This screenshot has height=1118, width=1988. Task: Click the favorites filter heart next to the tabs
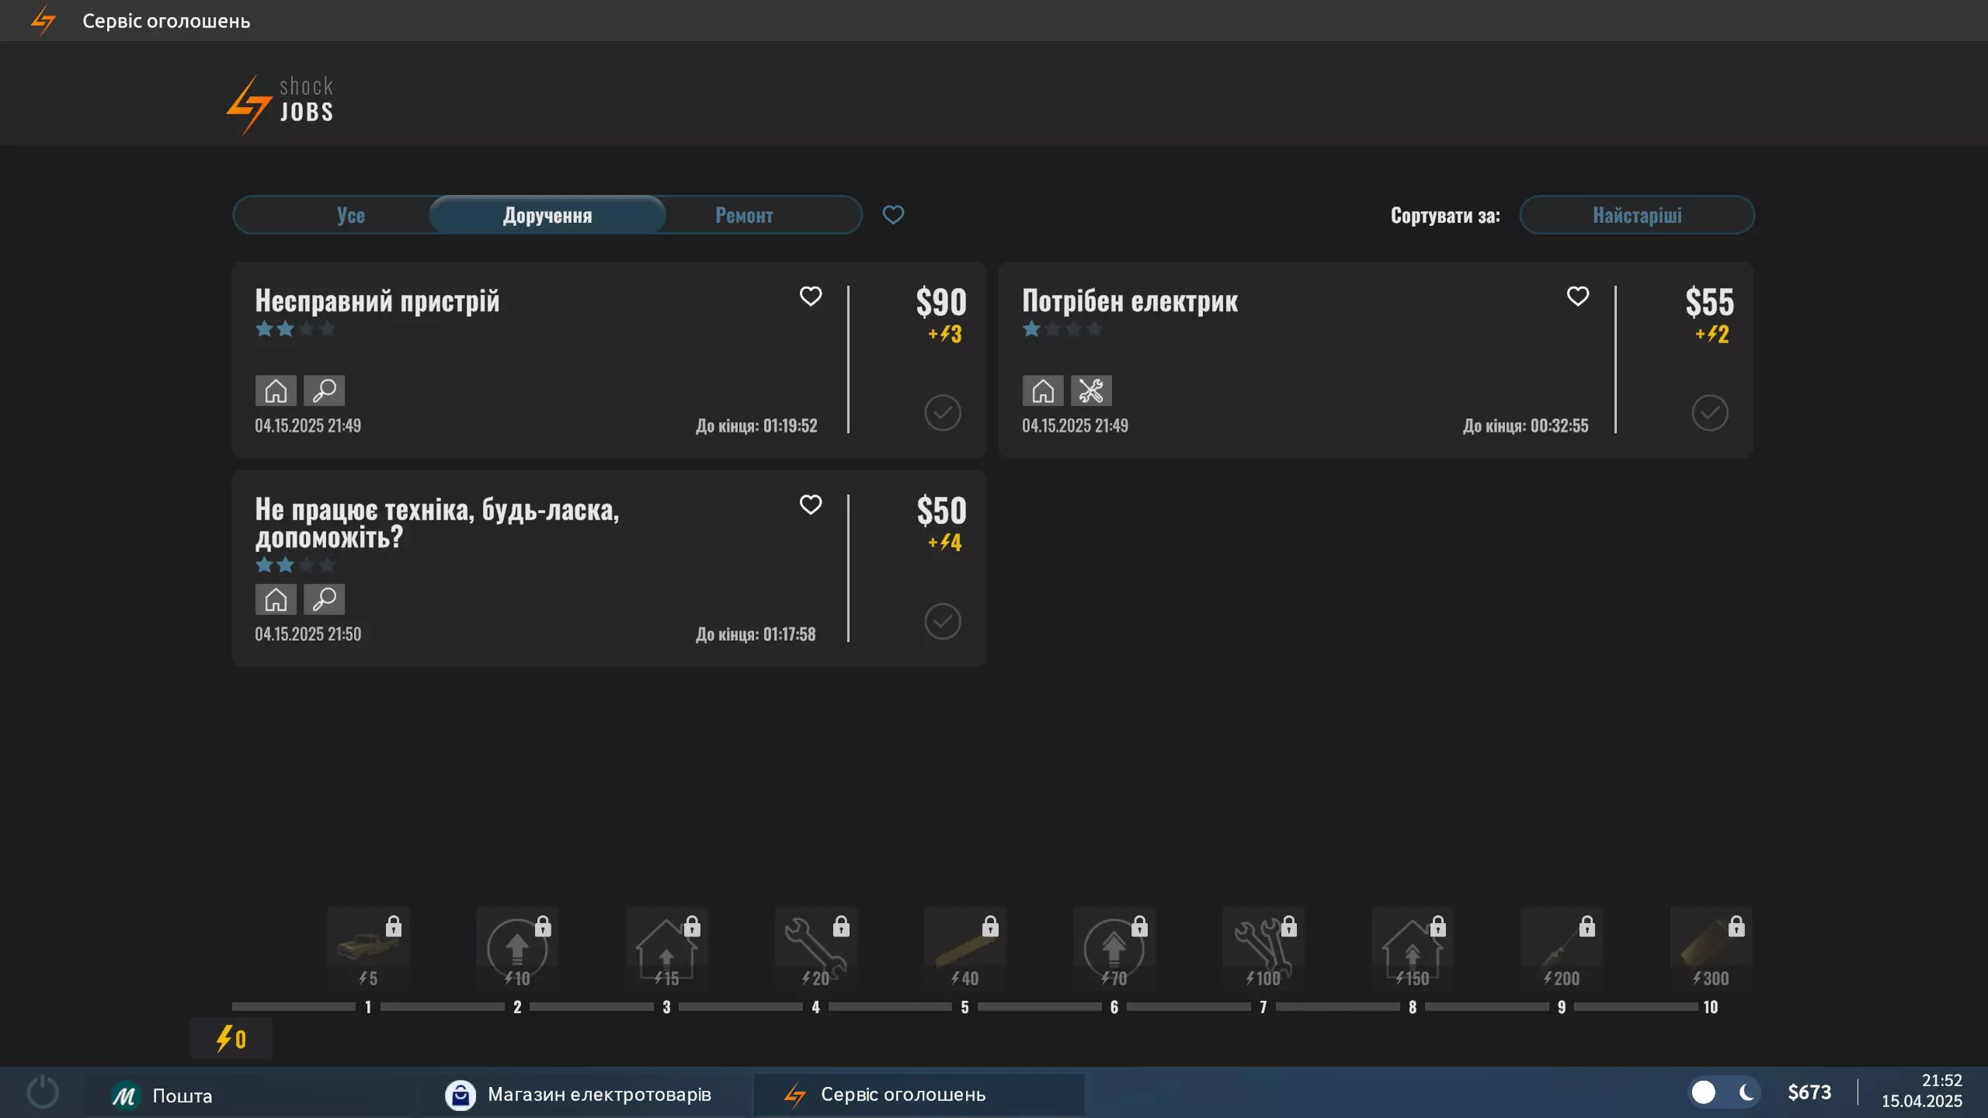[893, 214]
